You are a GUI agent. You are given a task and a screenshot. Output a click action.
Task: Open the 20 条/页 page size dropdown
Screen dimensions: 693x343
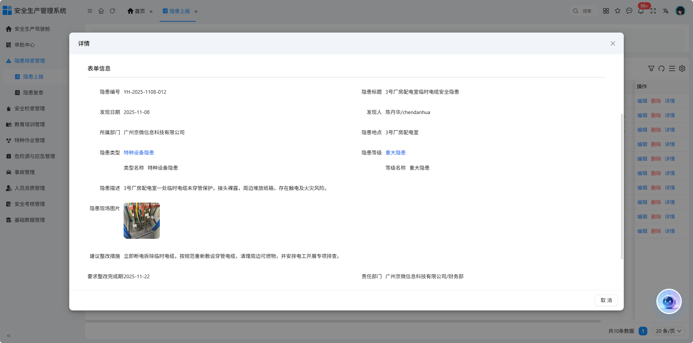pos(669,331)
